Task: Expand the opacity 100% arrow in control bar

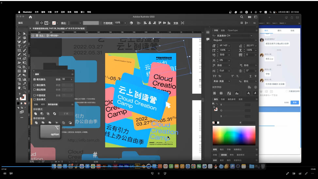Action: (125, 23)
